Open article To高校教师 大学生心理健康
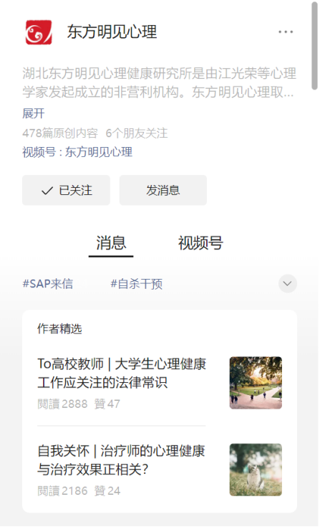Image resolution: width=320 pixels, height=527 pixels. pos(122,373)
